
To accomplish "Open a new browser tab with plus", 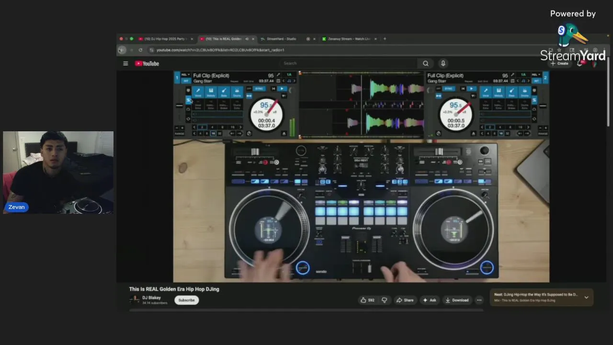I will pyautogui.click(x=385, y=39).
